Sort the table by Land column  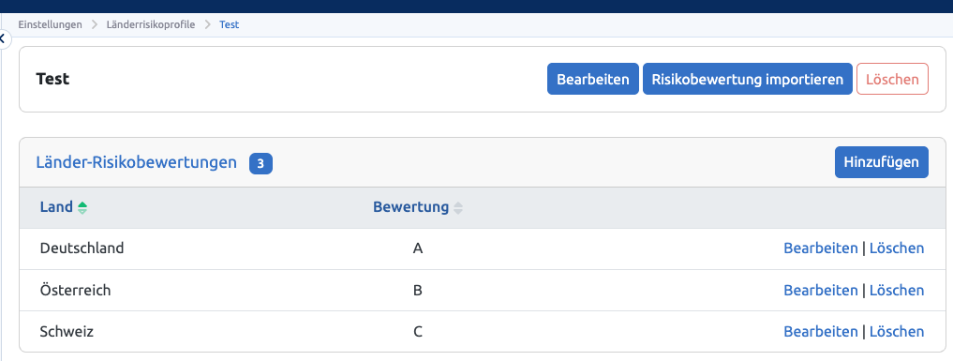click(82, 208)
